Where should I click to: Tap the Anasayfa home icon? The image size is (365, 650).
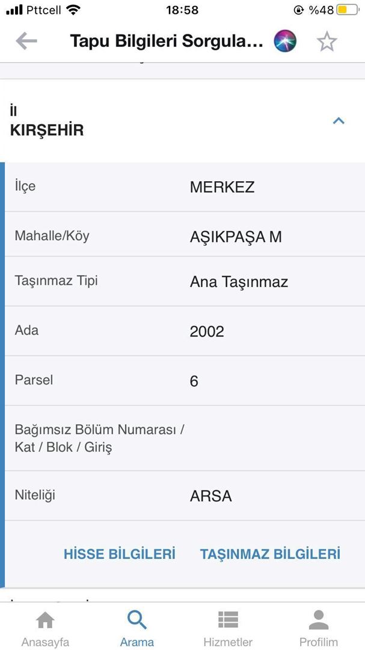pos(45,620)
